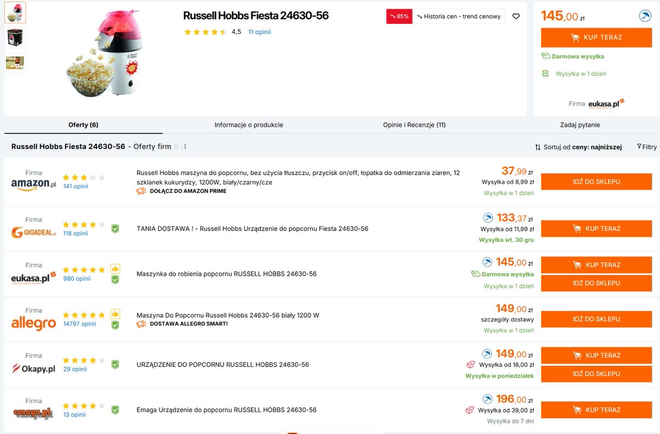Open szczegóły dostawy for allegro offer
The width and height of the screenshot is (660, 434).
coord(507,320)
